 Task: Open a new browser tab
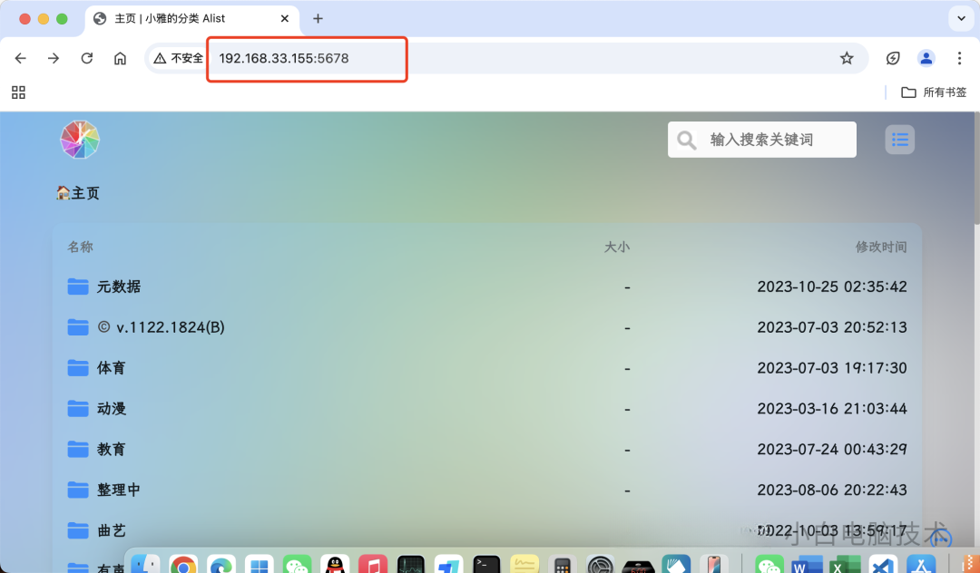(318, 19)
